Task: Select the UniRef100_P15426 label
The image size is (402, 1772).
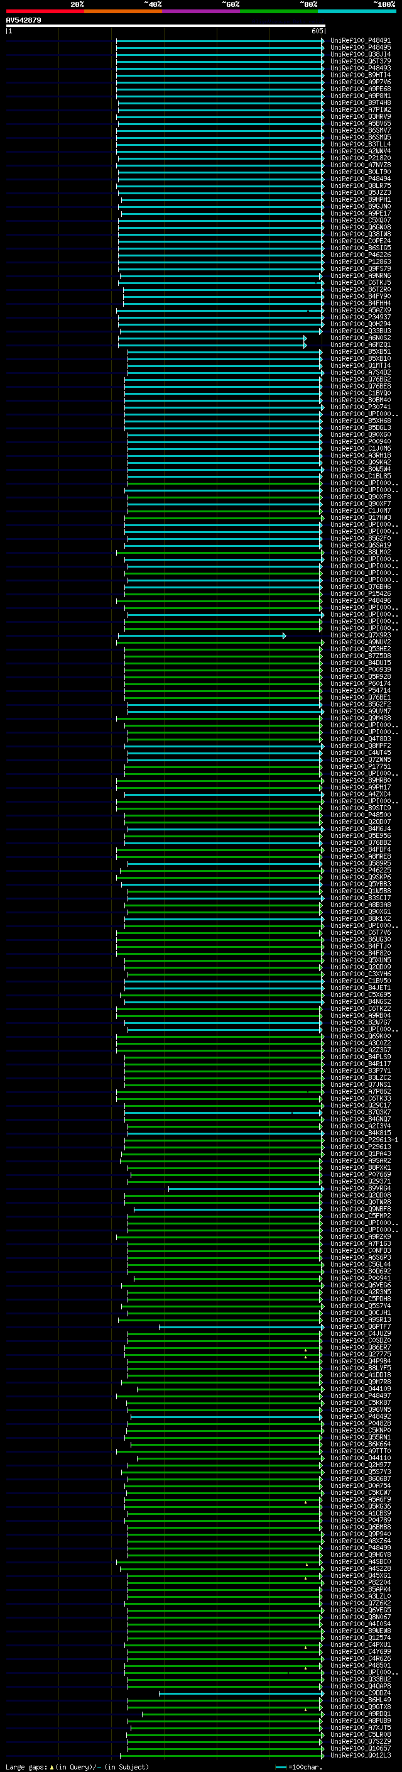Action: click(361, 593)
